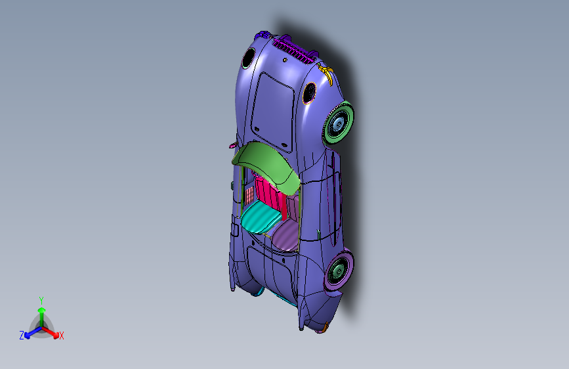The height and width of the screenshot is (369, 569).
Task: Select the yellow part beside the grille
Action: (x=327, y=73)
